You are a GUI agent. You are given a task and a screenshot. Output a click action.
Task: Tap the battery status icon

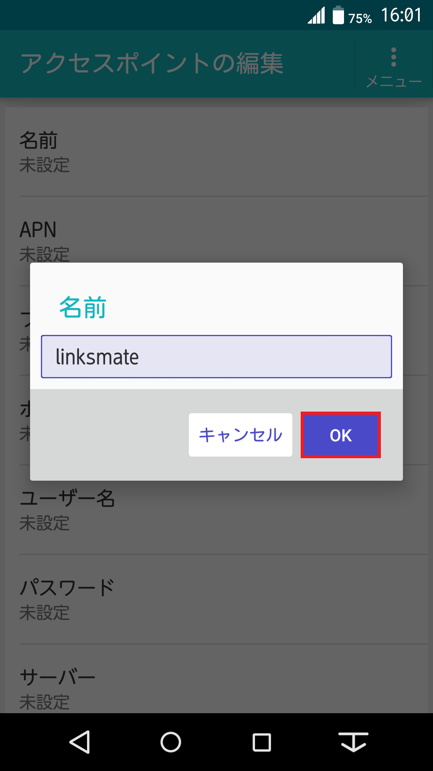338,15
